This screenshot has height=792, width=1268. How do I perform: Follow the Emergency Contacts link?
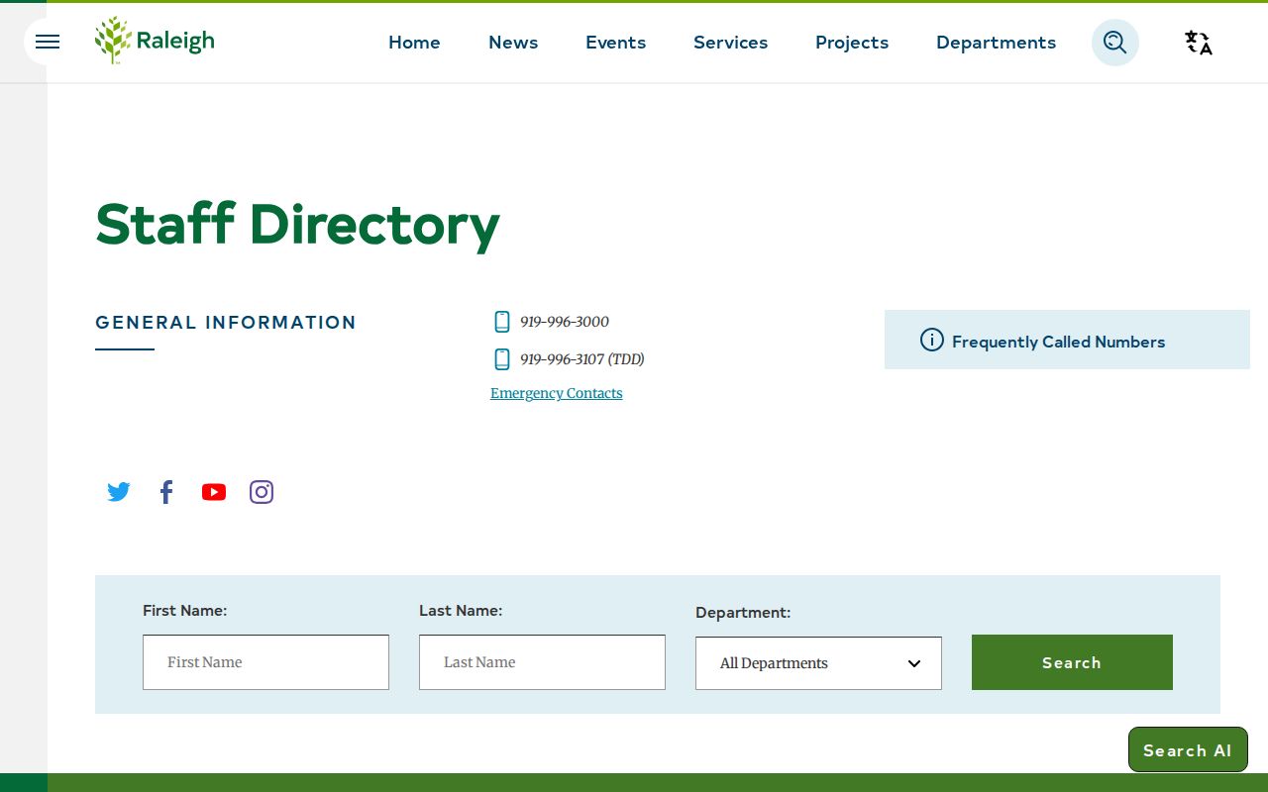point(557,393)
